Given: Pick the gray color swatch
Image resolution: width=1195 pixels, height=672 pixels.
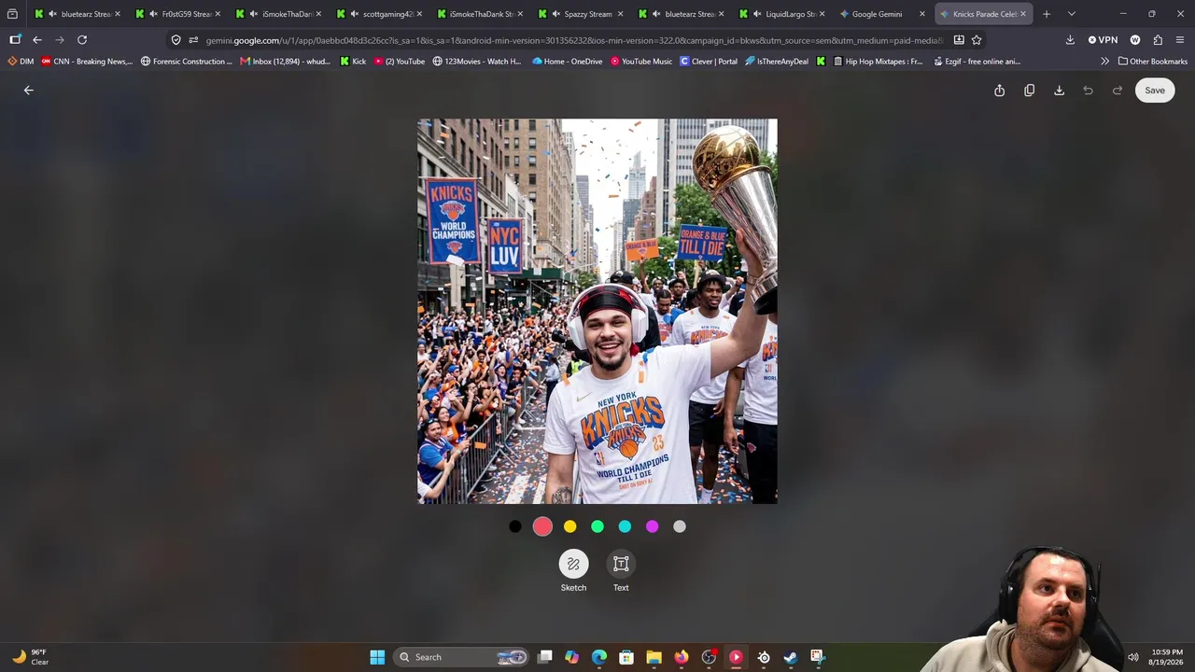Looking at the screenshot, I should [680, 526].
